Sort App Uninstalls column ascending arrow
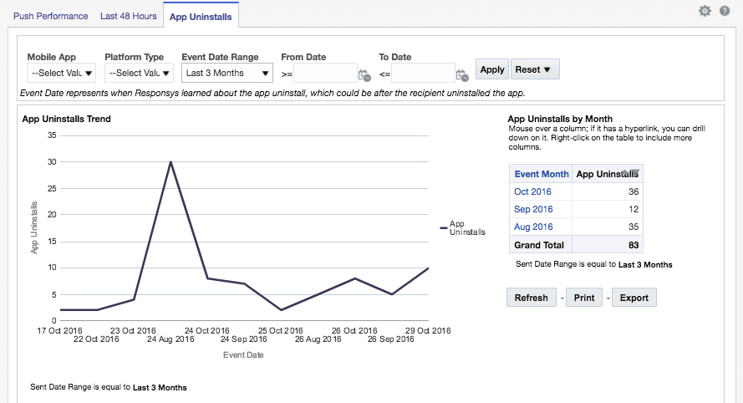 point(625,171)
